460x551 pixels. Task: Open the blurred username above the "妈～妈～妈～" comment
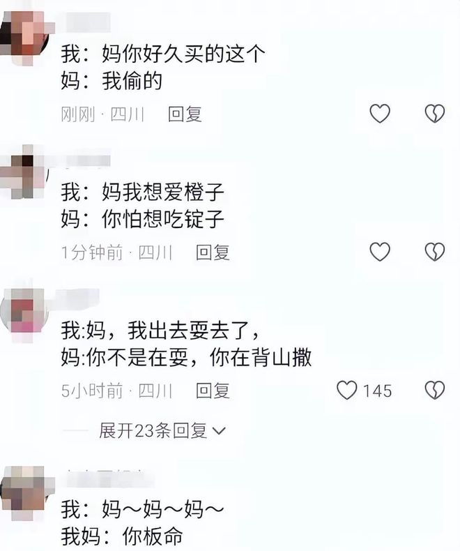[x=109, y=478]
